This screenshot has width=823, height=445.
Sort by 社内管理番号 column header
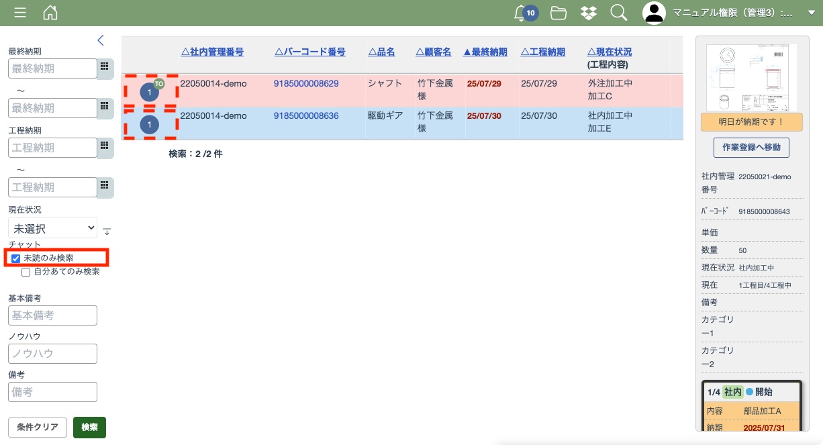click(x=212, y=52)
